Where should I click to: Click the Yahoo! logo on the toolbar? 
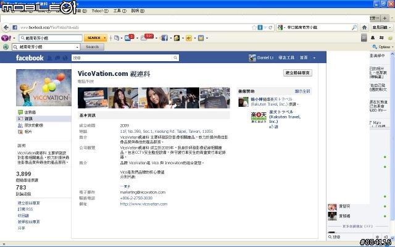pyautogui.click(x=6, y=38)
